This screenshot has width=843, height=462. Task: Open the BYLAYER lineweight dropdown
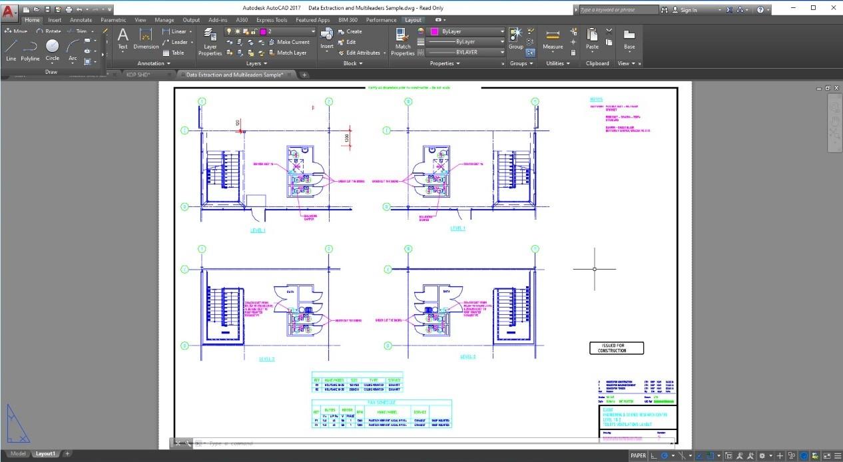(502, 52)
